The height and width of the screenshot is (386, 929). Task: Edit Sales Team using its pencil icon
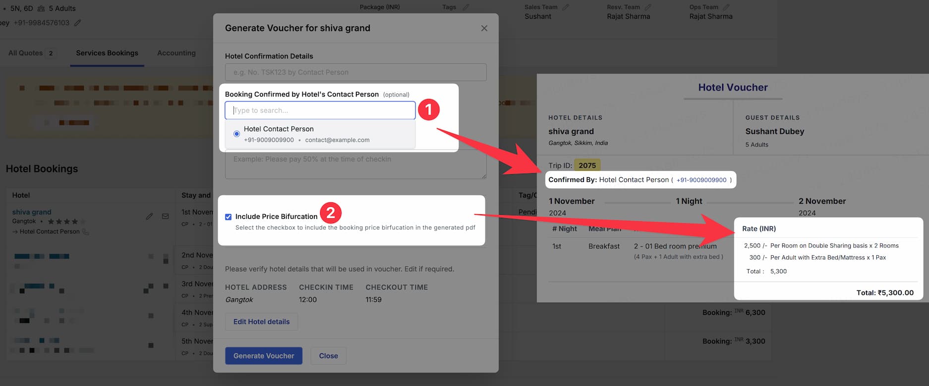click(566, 7)
